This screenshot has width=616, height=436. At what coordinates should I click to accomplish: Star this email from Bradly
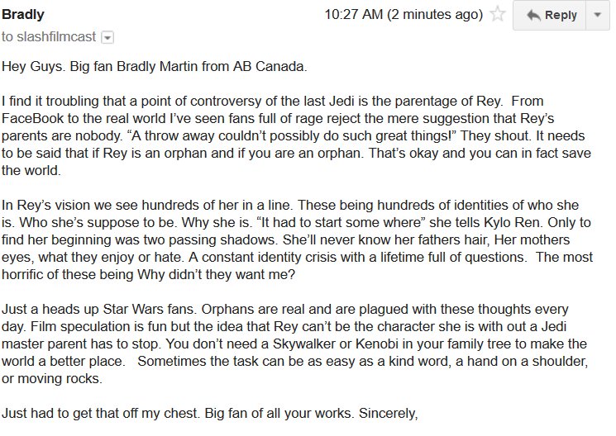[498, 15]
